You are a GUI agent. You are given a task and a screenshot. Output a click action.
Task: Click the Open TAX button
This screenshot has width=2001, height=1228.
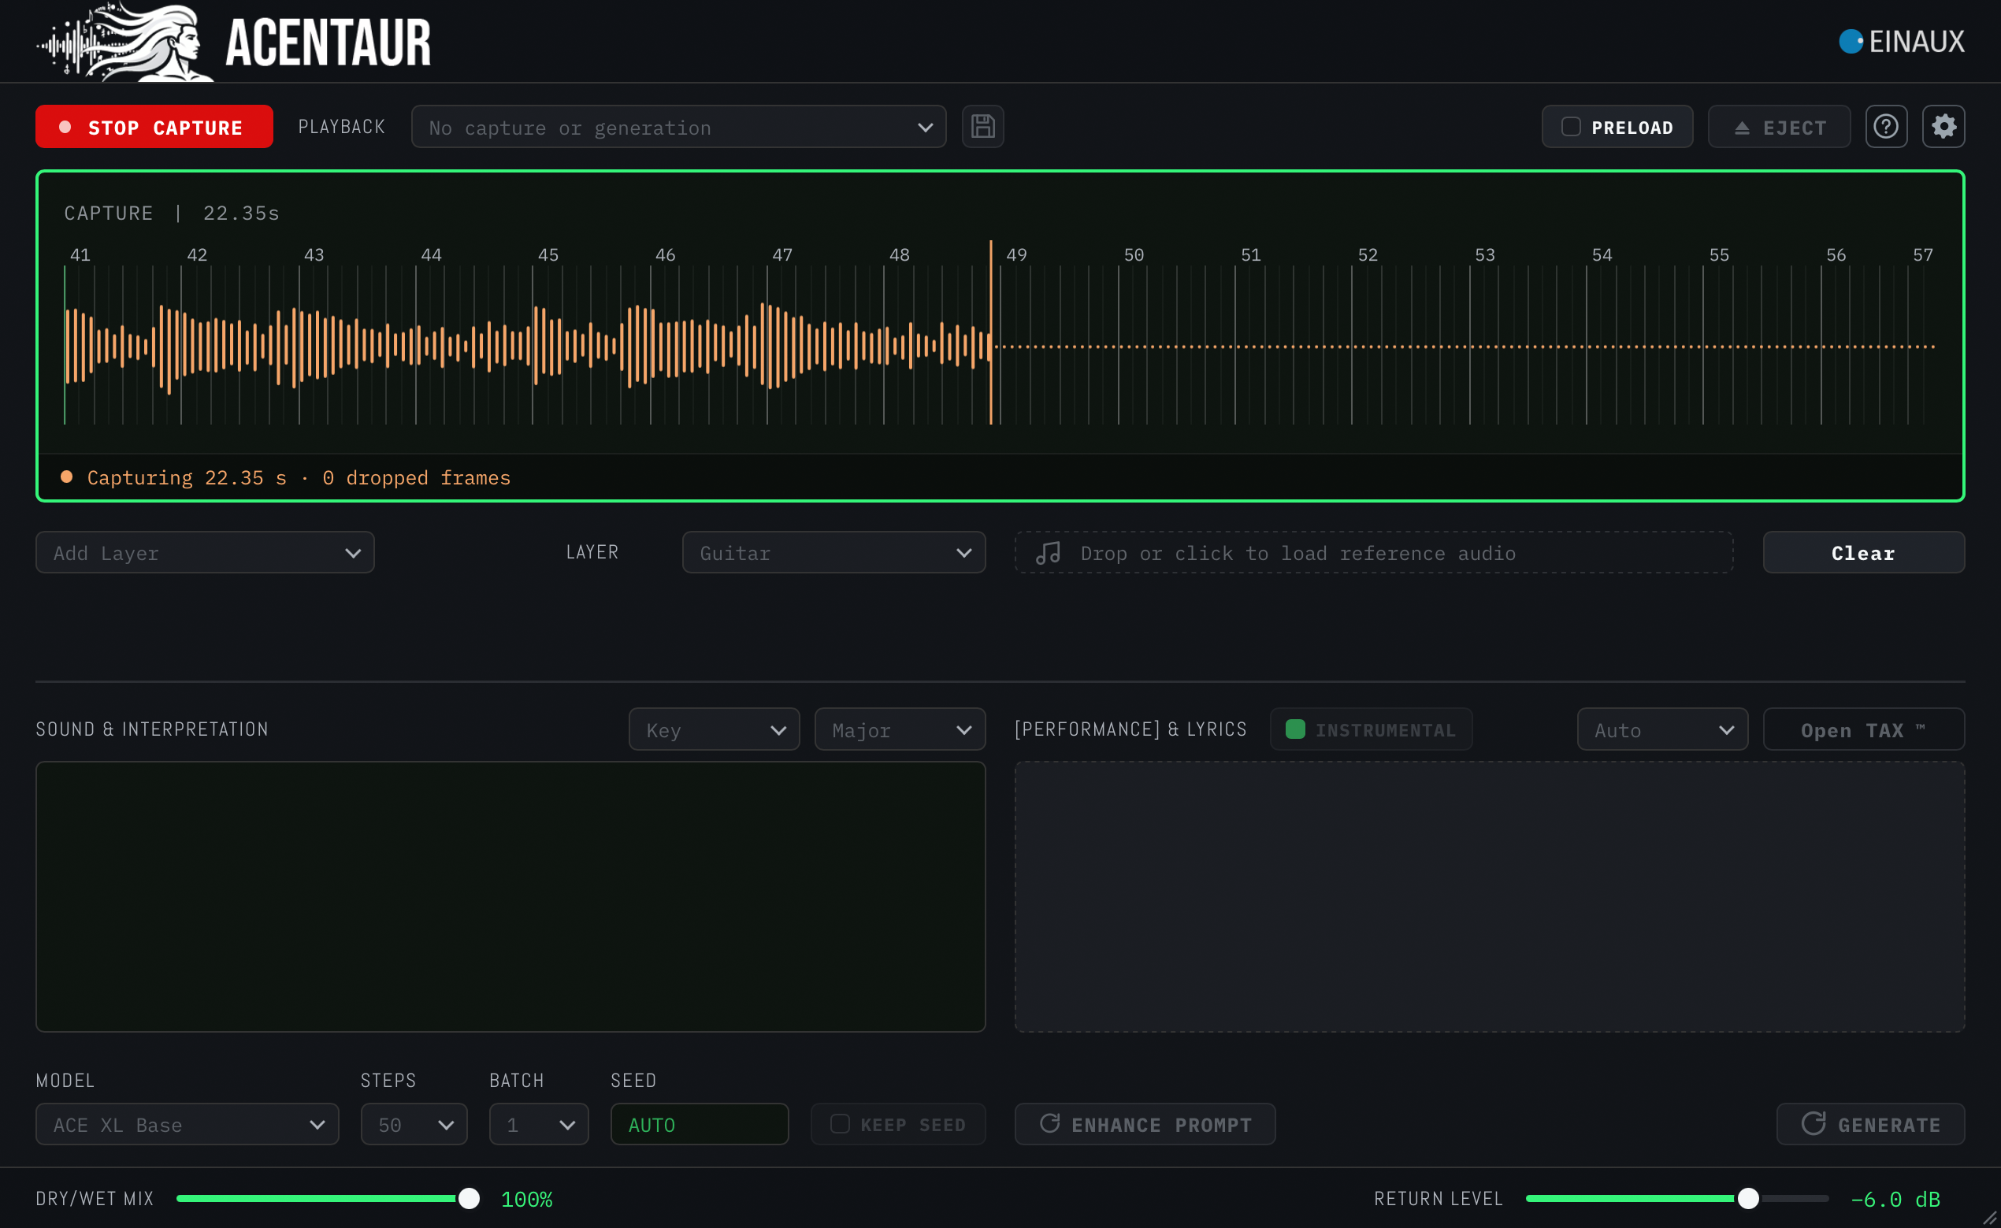click(x=1864, y=729)
